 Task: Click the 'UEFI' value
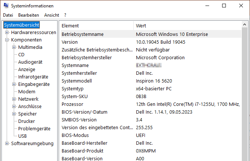pyautogui.click(x=140, y=135)
